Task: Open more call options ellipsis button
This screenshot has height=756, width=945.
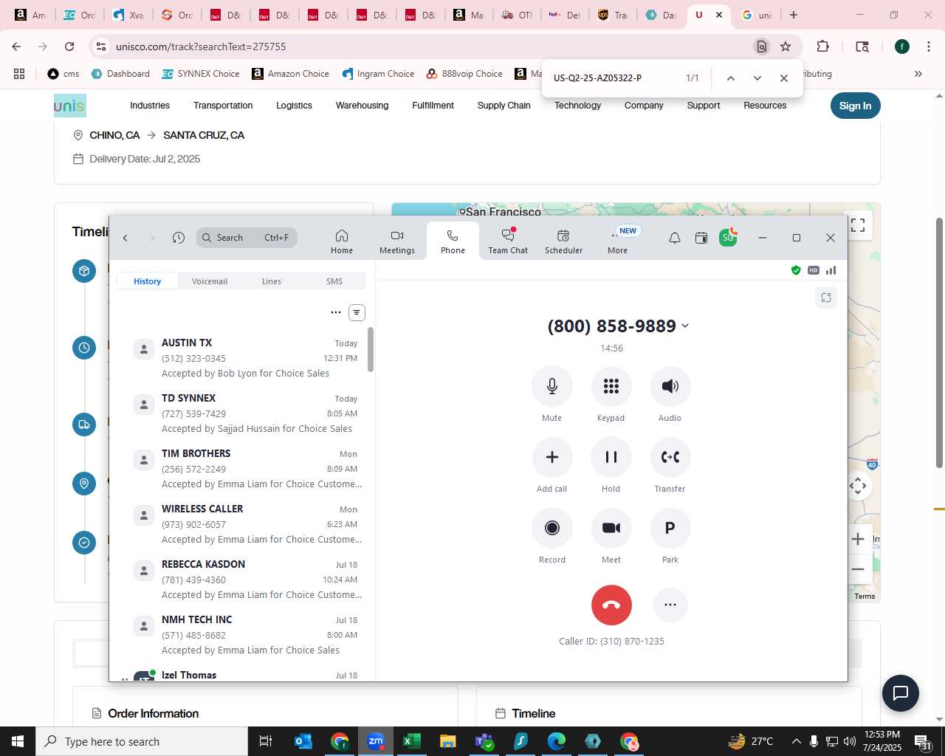Action: click(670, 605)
